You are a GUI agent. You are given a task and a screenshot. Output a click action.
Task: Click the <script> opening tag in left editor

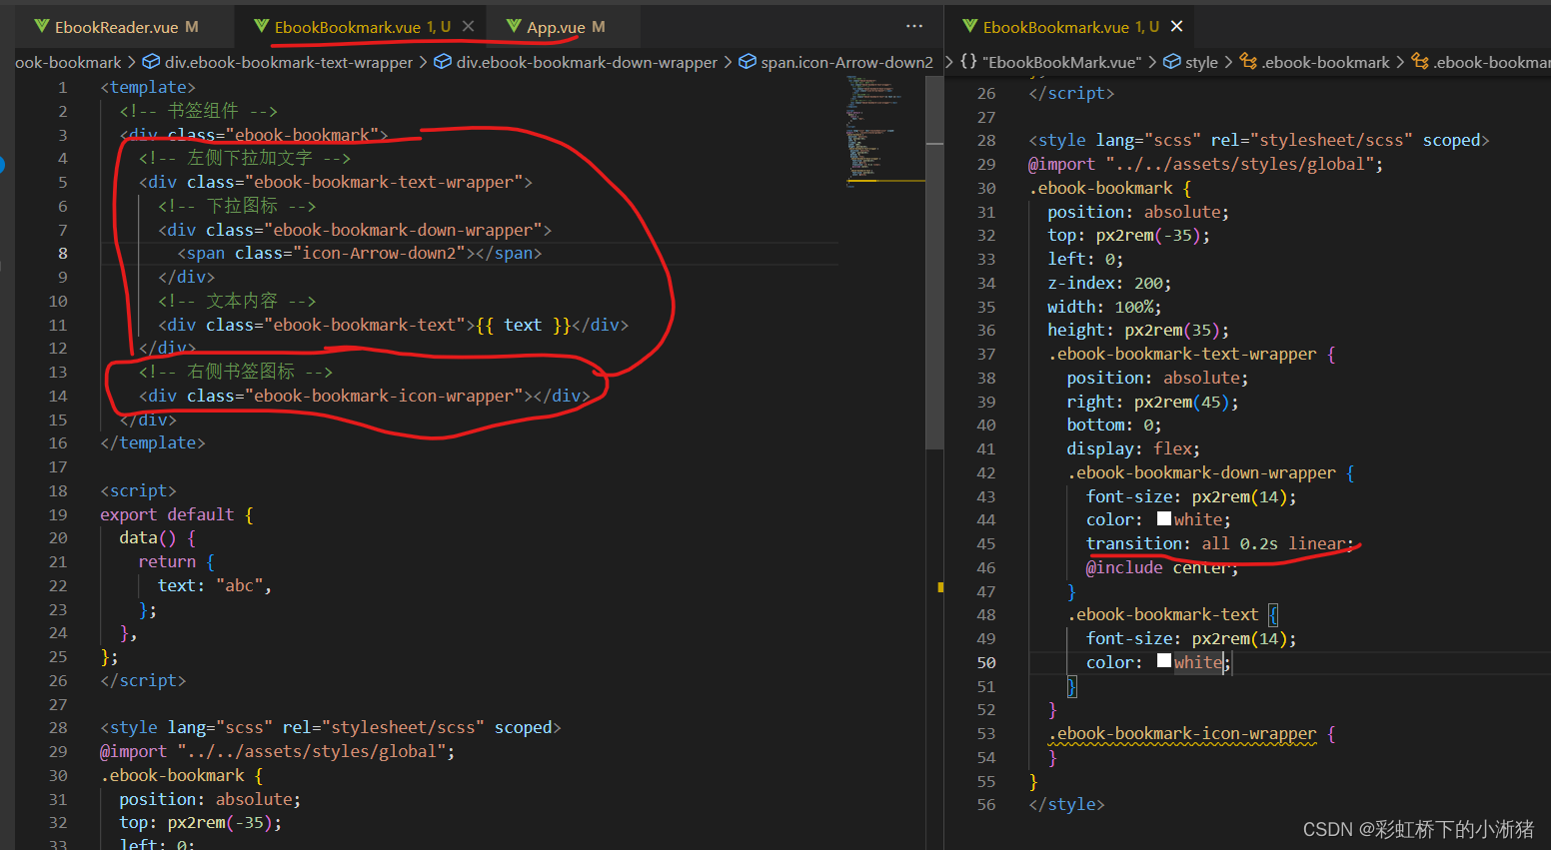138,490
